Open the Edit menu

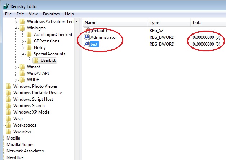click(x=20, y=14)
